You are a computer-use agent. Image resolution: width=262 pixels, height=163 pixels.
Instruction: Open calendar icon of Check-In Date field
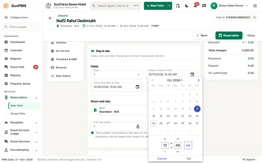192,74
